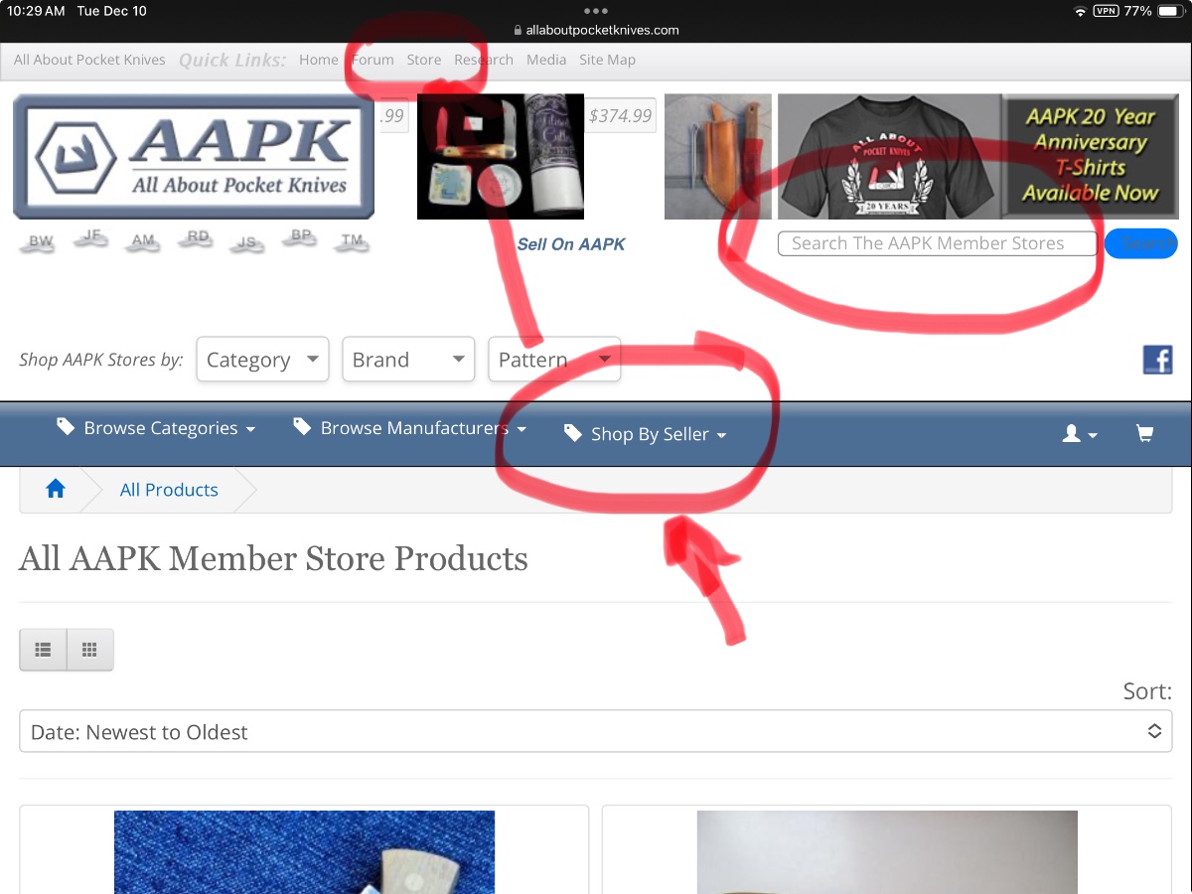Viewport: 1192px width, 894px height.
Task: Tap the battery indicator in the status bar
Action: pos(1169,11)
